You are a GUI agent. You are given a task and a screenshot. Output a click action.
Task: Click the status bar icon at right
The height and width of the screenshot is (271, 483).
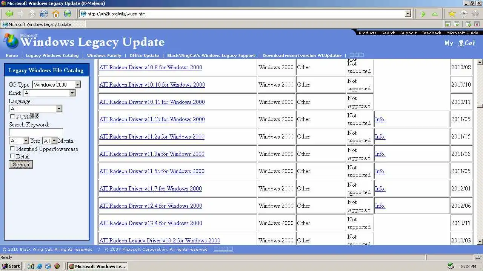click(x=478, y=257)
